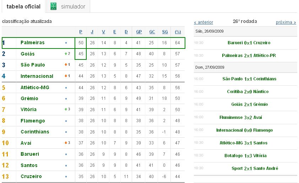Sort table by (%) percentage header
This screenshot has width=299, height=183.
(x=178, y=32)
